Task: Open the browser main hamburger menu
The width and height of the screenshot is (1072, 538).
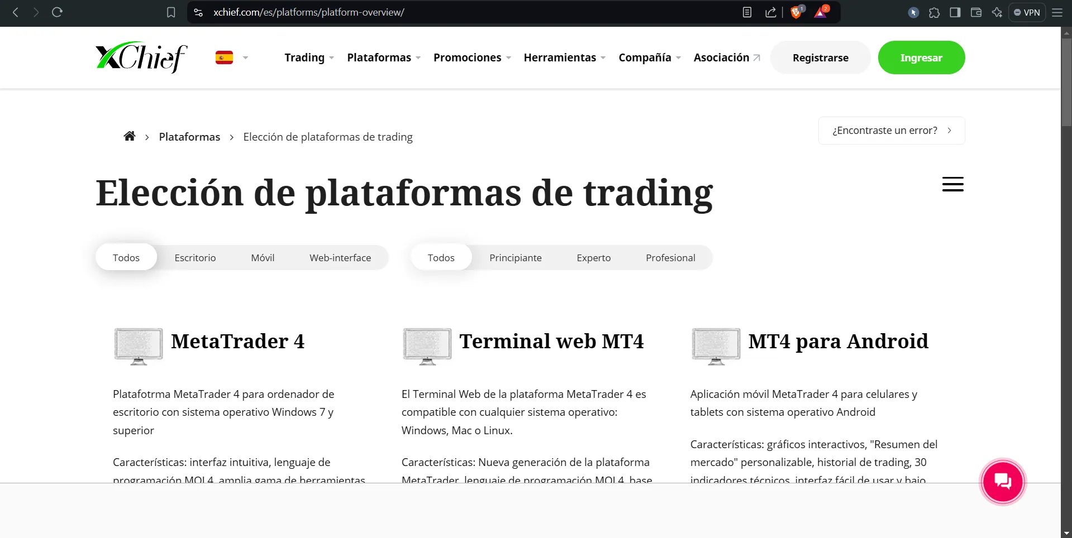Action: pyautogui.click(x=1057, y=12)
